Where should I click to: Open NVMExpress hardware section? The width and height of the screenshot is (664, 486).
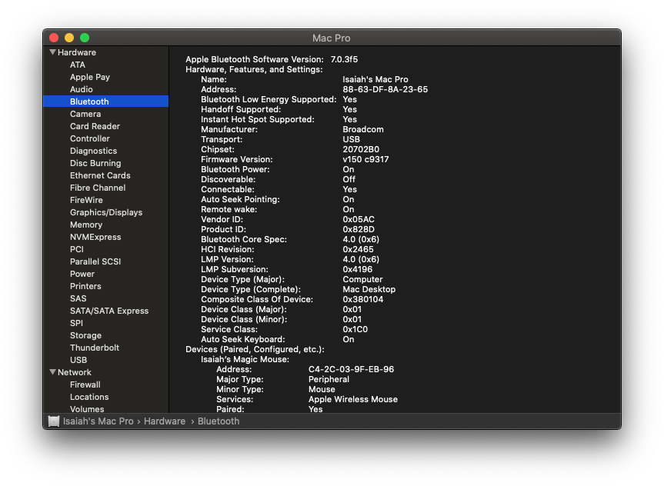95,237
